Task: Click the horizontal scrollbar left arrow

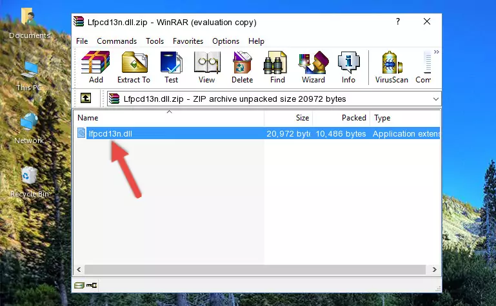Action: coord(79,269)
